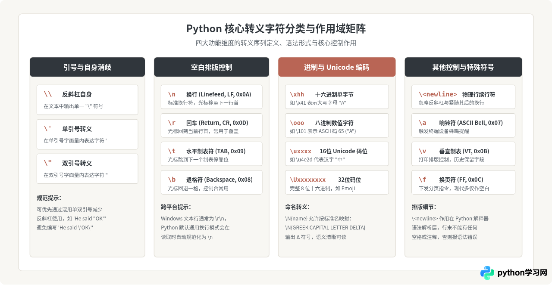552x285 pixels.
Task: Click the line starting '避免编写 'He said'
Action: pos(65,227)
